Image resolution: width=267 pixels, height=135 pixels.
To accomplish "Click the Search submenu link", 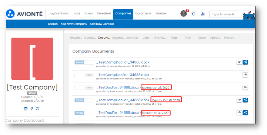I will (53, 24).
